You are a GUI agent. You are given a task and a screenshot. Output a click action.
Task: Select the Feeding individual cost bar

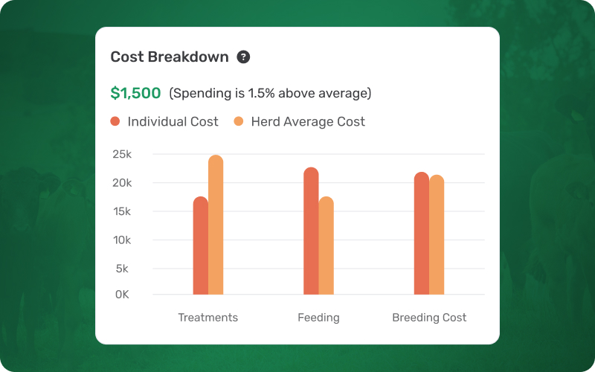311,231
